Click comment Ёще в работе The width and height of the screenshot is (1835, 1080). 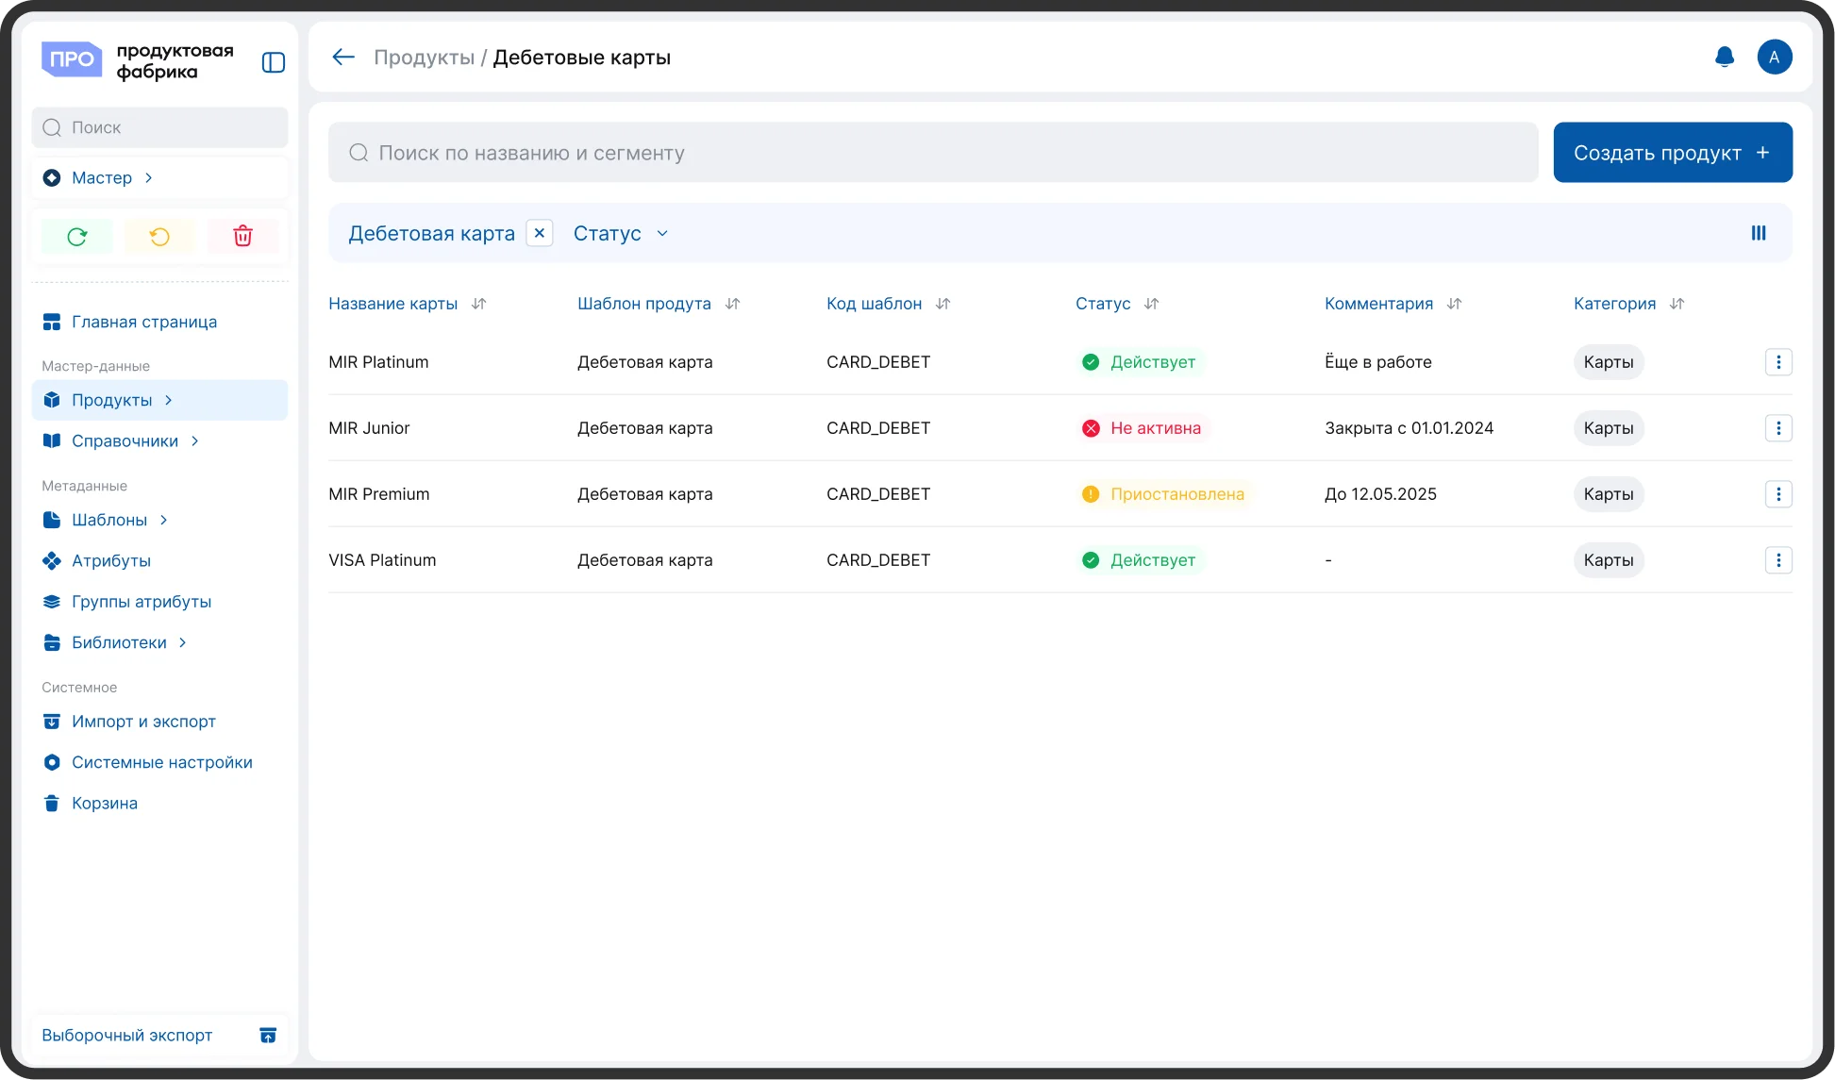1378,362
